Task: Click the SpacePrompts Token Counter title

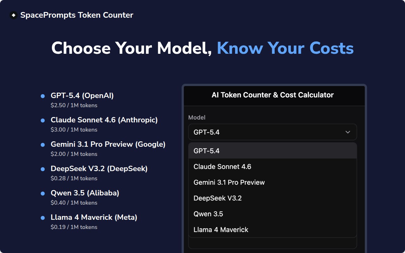Action: [77, 15]
